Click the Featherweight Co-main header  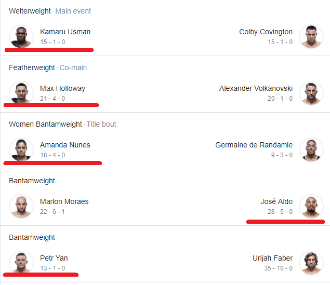(48, 67)
